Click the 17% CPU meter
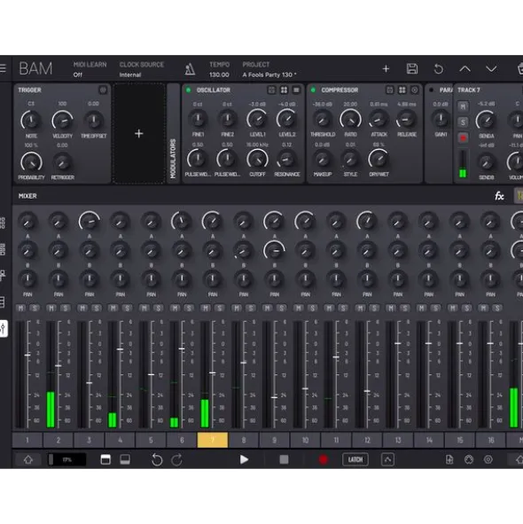The height and width of the screenshot is (524, 523). 66,460
